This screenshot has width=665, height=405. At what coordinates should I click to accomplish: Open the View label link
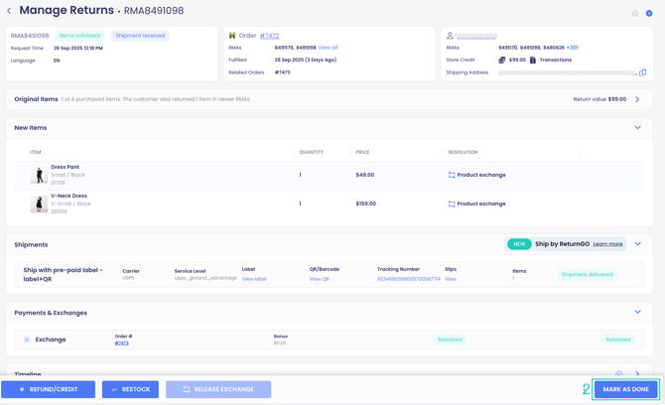[x=254, y=279]
